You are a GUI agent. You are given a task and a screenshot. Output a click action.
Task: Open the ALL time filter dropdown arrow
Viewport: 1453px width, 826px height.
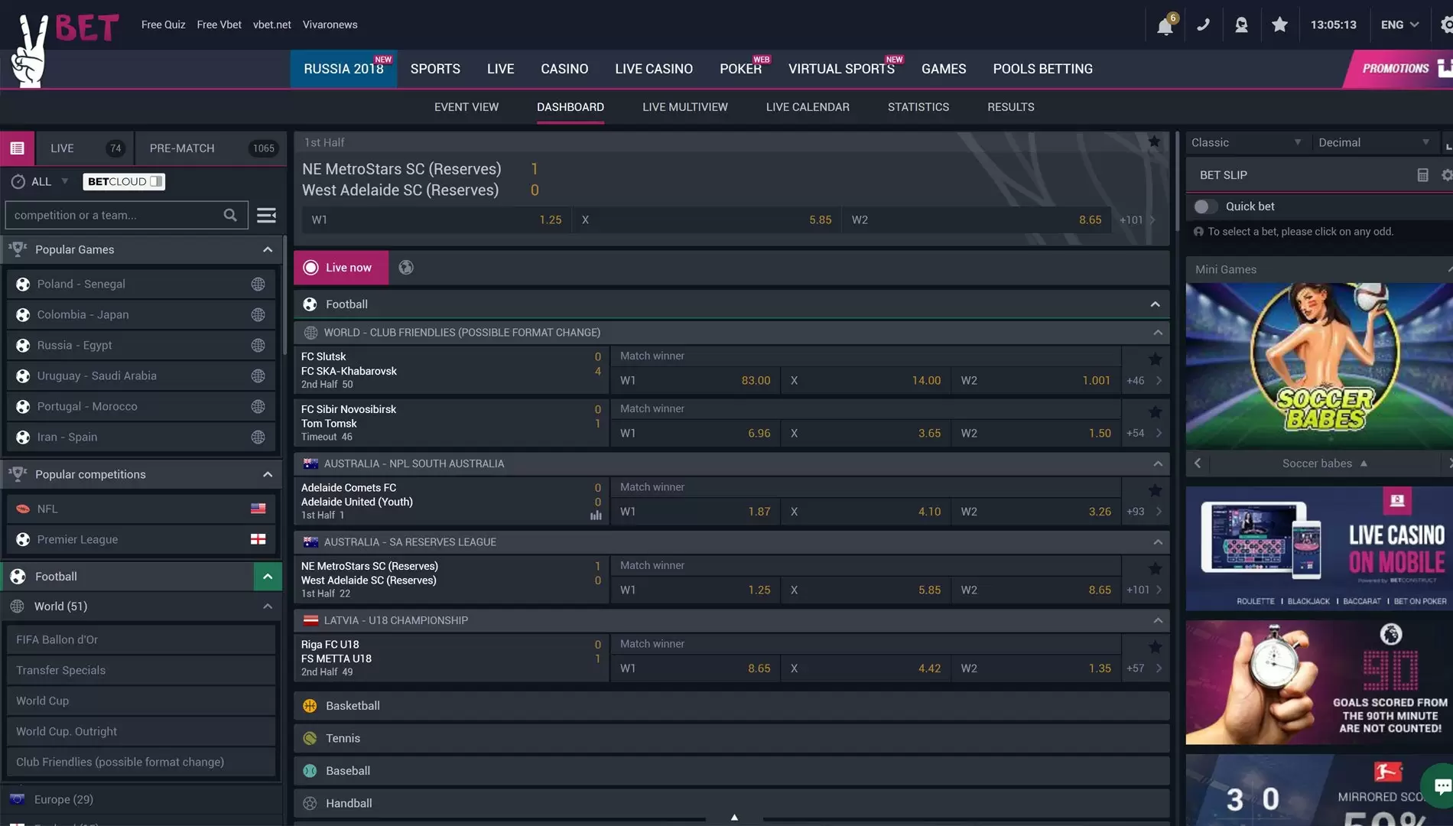pos(65,181)
